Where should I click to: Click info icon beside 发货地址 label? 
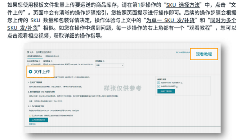click(52, 61)
